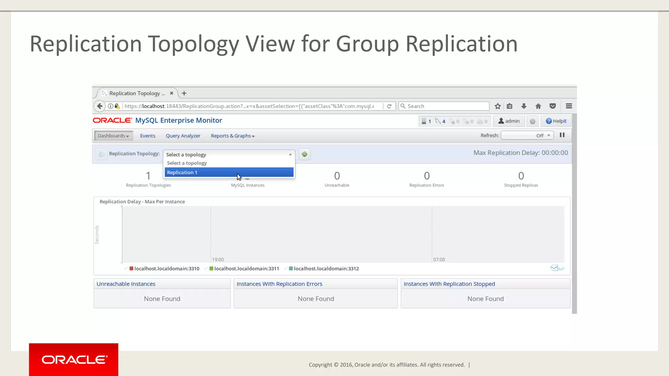669x376 pixels.
Task: Expand the Reports & Graphs menu
Action: 233,136
